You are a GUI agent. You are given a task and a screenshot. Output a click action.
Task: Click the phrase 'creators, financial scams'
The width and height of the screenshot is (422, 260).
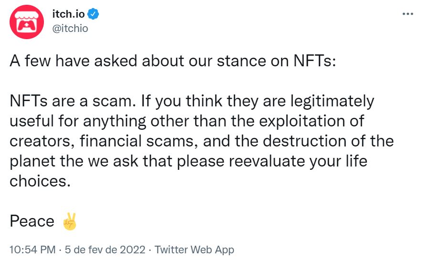pyautogui.click(x=102, y=141)
